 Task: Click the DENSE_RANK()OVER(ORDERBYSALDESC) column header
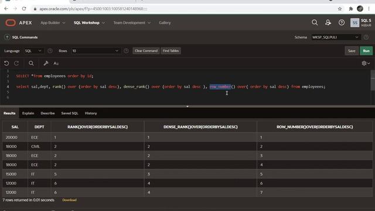[x=200, y=127]
